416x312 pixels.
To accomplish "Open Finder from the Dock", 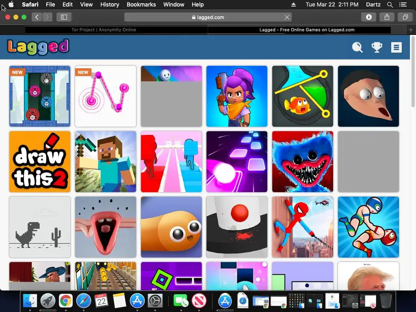I will pos(30,301).
